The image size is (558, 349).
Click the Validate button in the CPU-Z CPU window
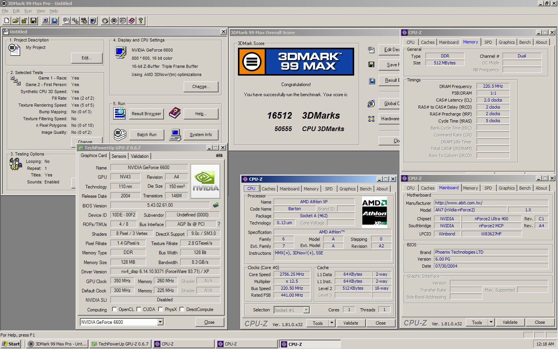351,323
